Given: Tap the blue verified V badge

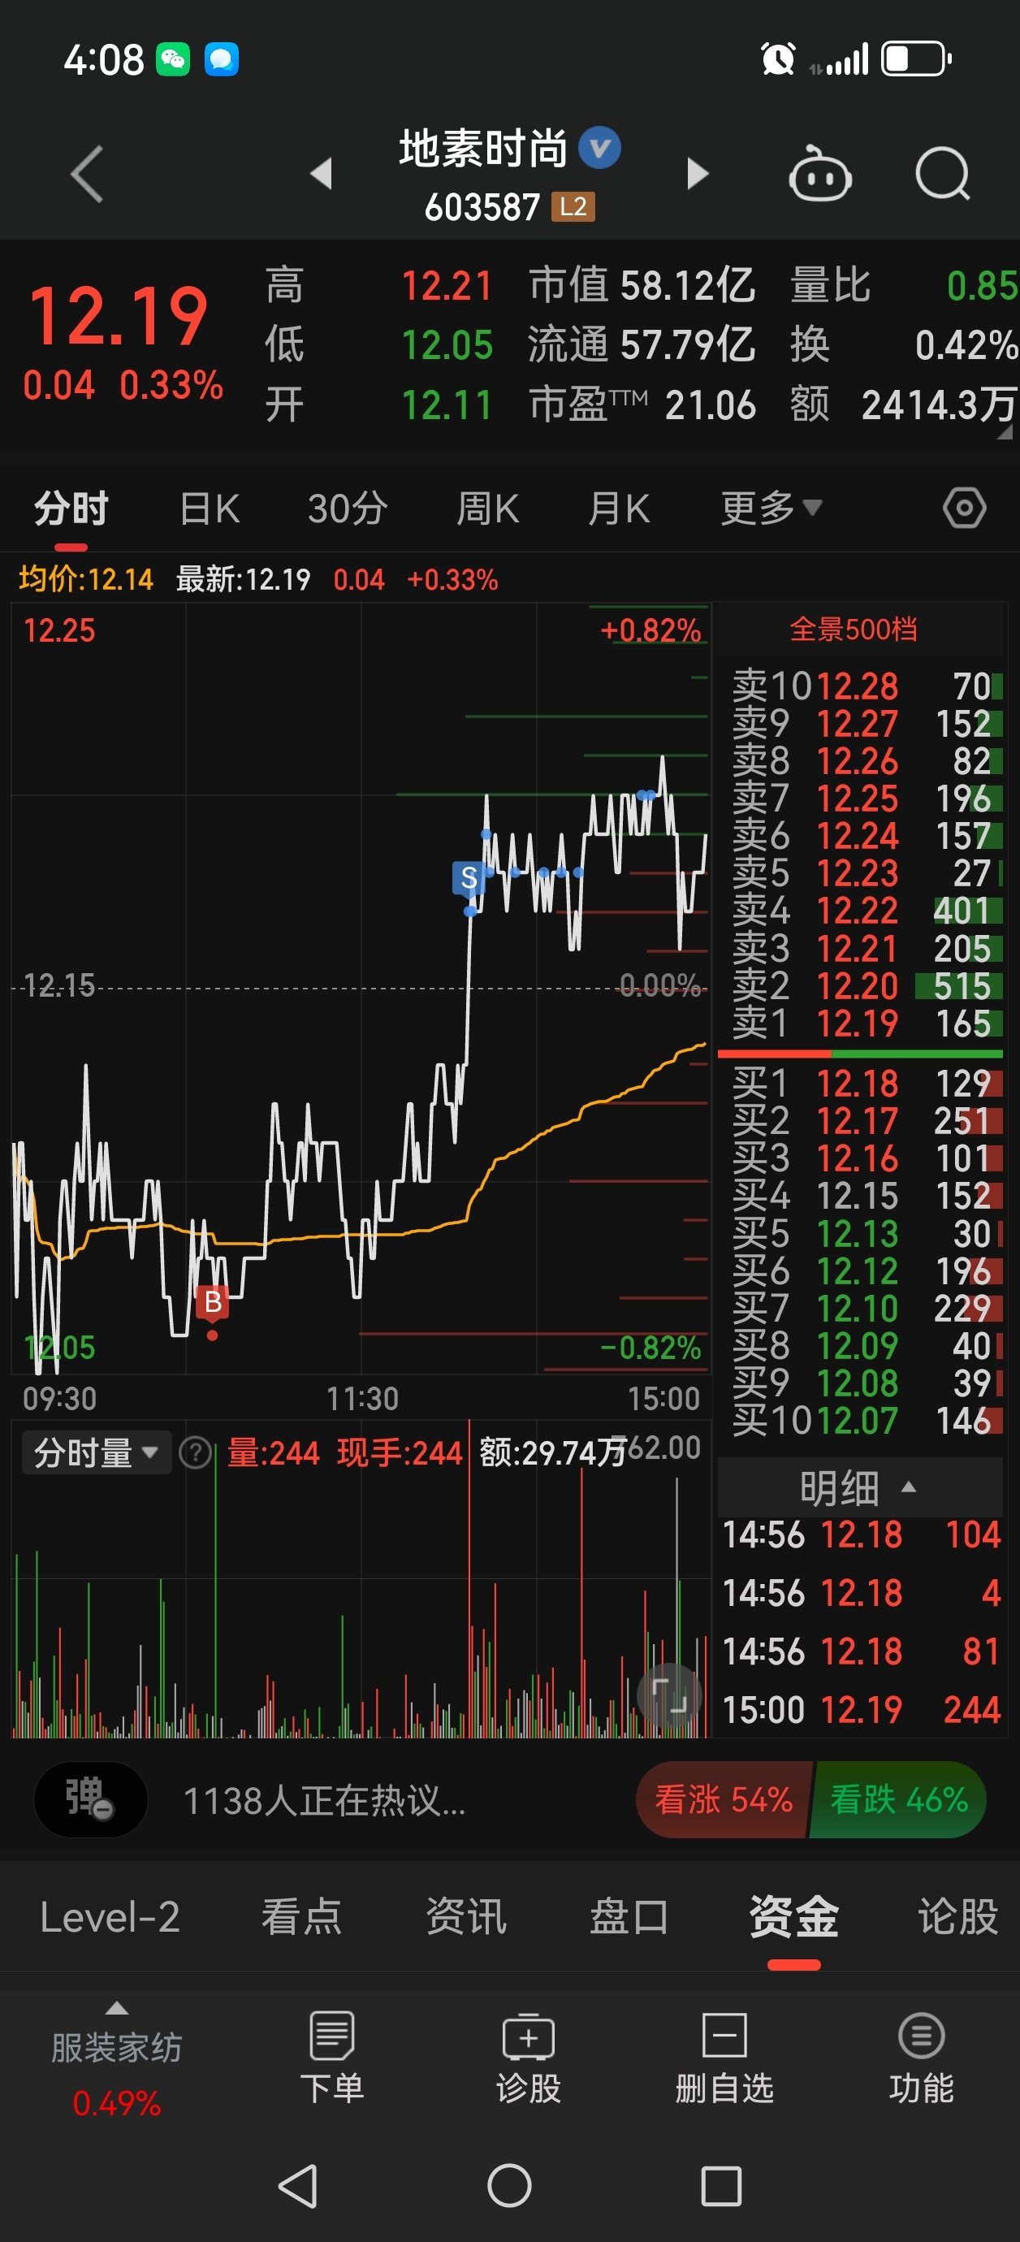Looking at the screenshot, I should [599, 147].
